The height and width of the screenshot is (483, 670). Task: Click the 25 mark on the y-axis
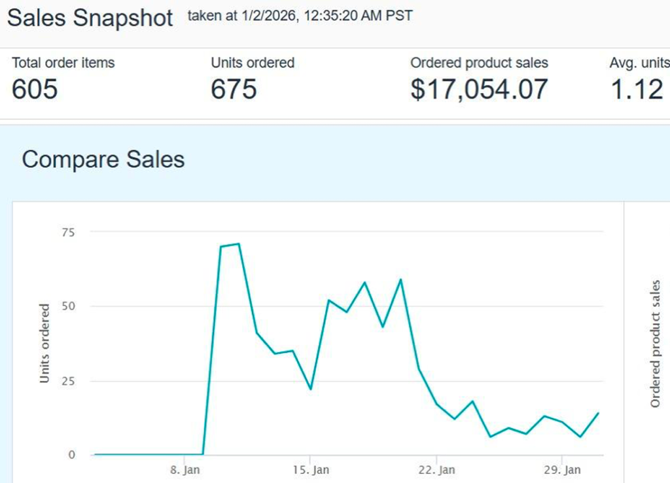tap(69, 381)
